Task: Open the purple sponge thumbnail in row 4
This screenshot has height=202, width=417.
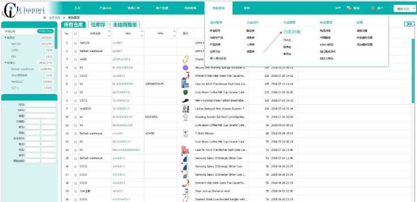Action: (185, 68)
